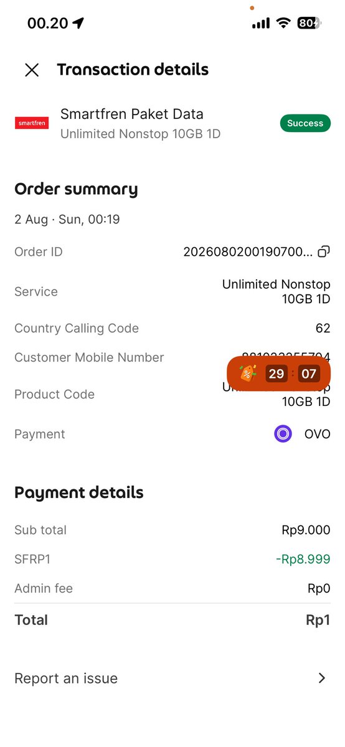Tap the Total Rp1 amount
345x747 pixels.
[x=318, y=620]
